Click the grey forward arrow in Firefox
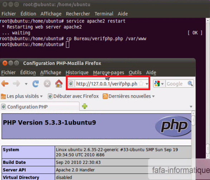This screenshot has height=180, width=210. point(16,84)
